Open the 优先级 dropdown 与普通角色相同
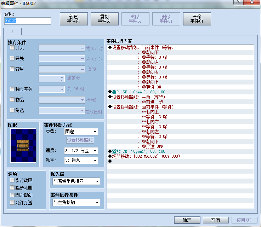 click(76, 181)
